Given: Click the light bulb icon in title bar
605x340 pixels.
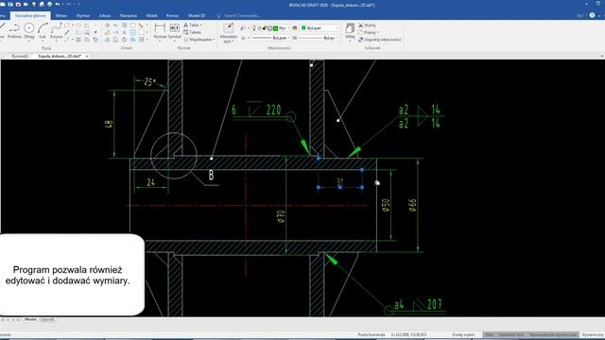Looking at the screenshot, I should (x=34, y=4).
